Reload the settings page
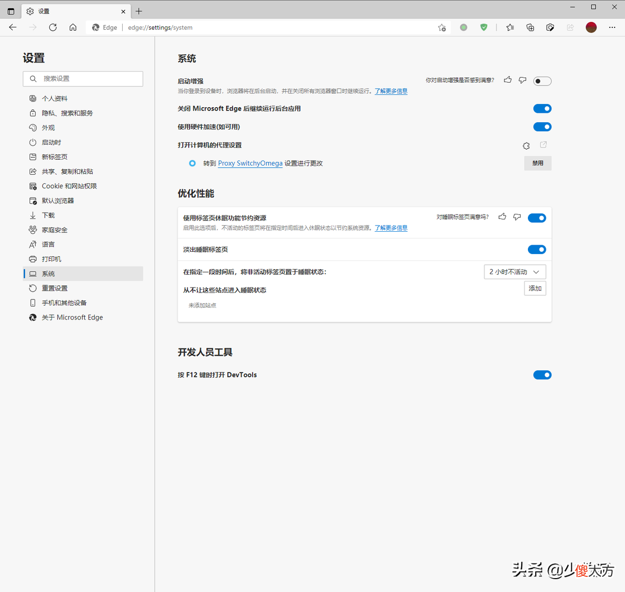The width and height of the screenshot is (625, 592). pos(52,27)
